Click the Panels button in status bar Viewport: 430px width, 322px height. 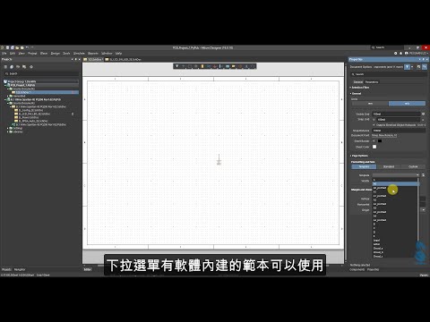coord(424,275)
